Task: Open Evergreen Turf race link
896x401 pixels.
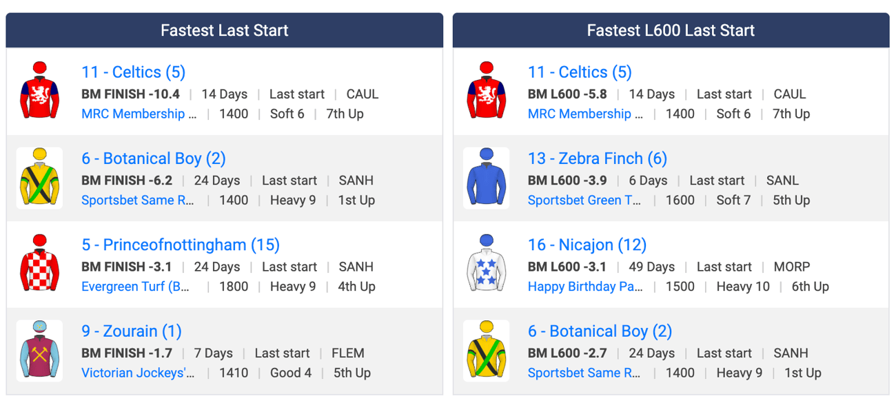Action: (136, 287)
